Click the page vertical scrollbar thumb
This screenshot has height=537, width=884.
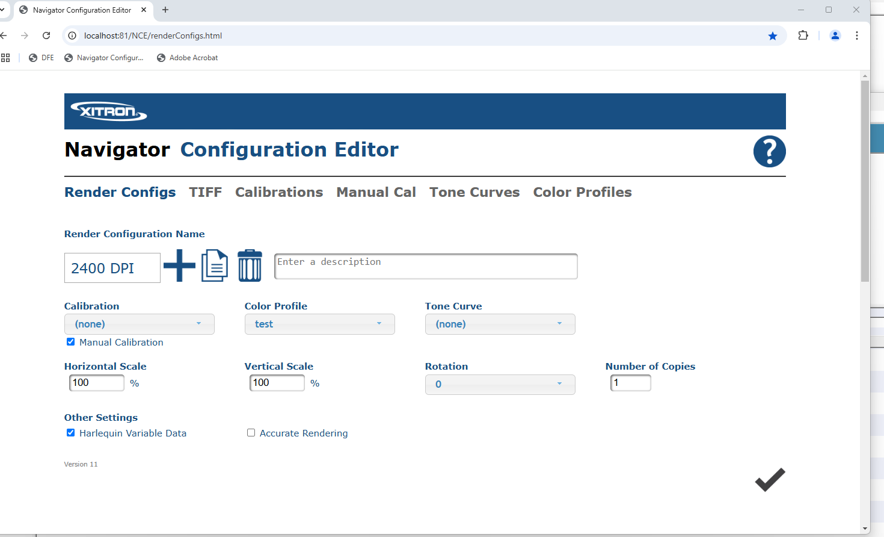(x=865, y=181)
